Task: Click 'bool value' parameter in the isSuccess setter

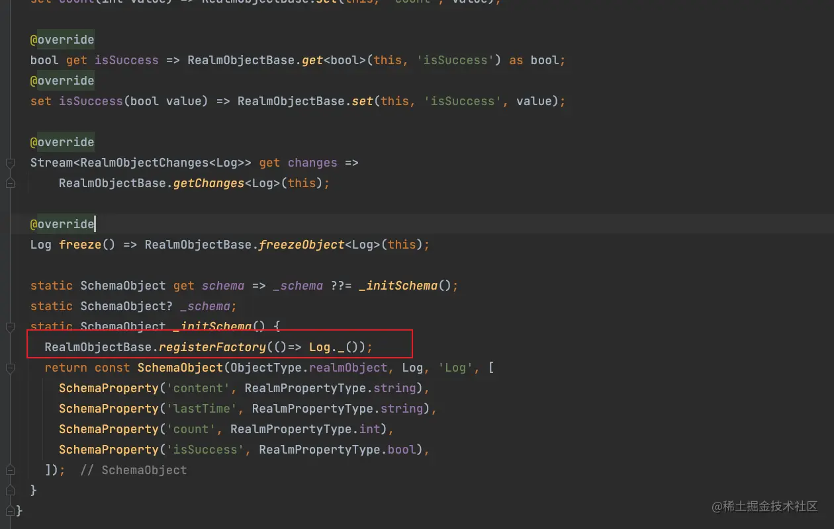Action: (x=165, y=101)
